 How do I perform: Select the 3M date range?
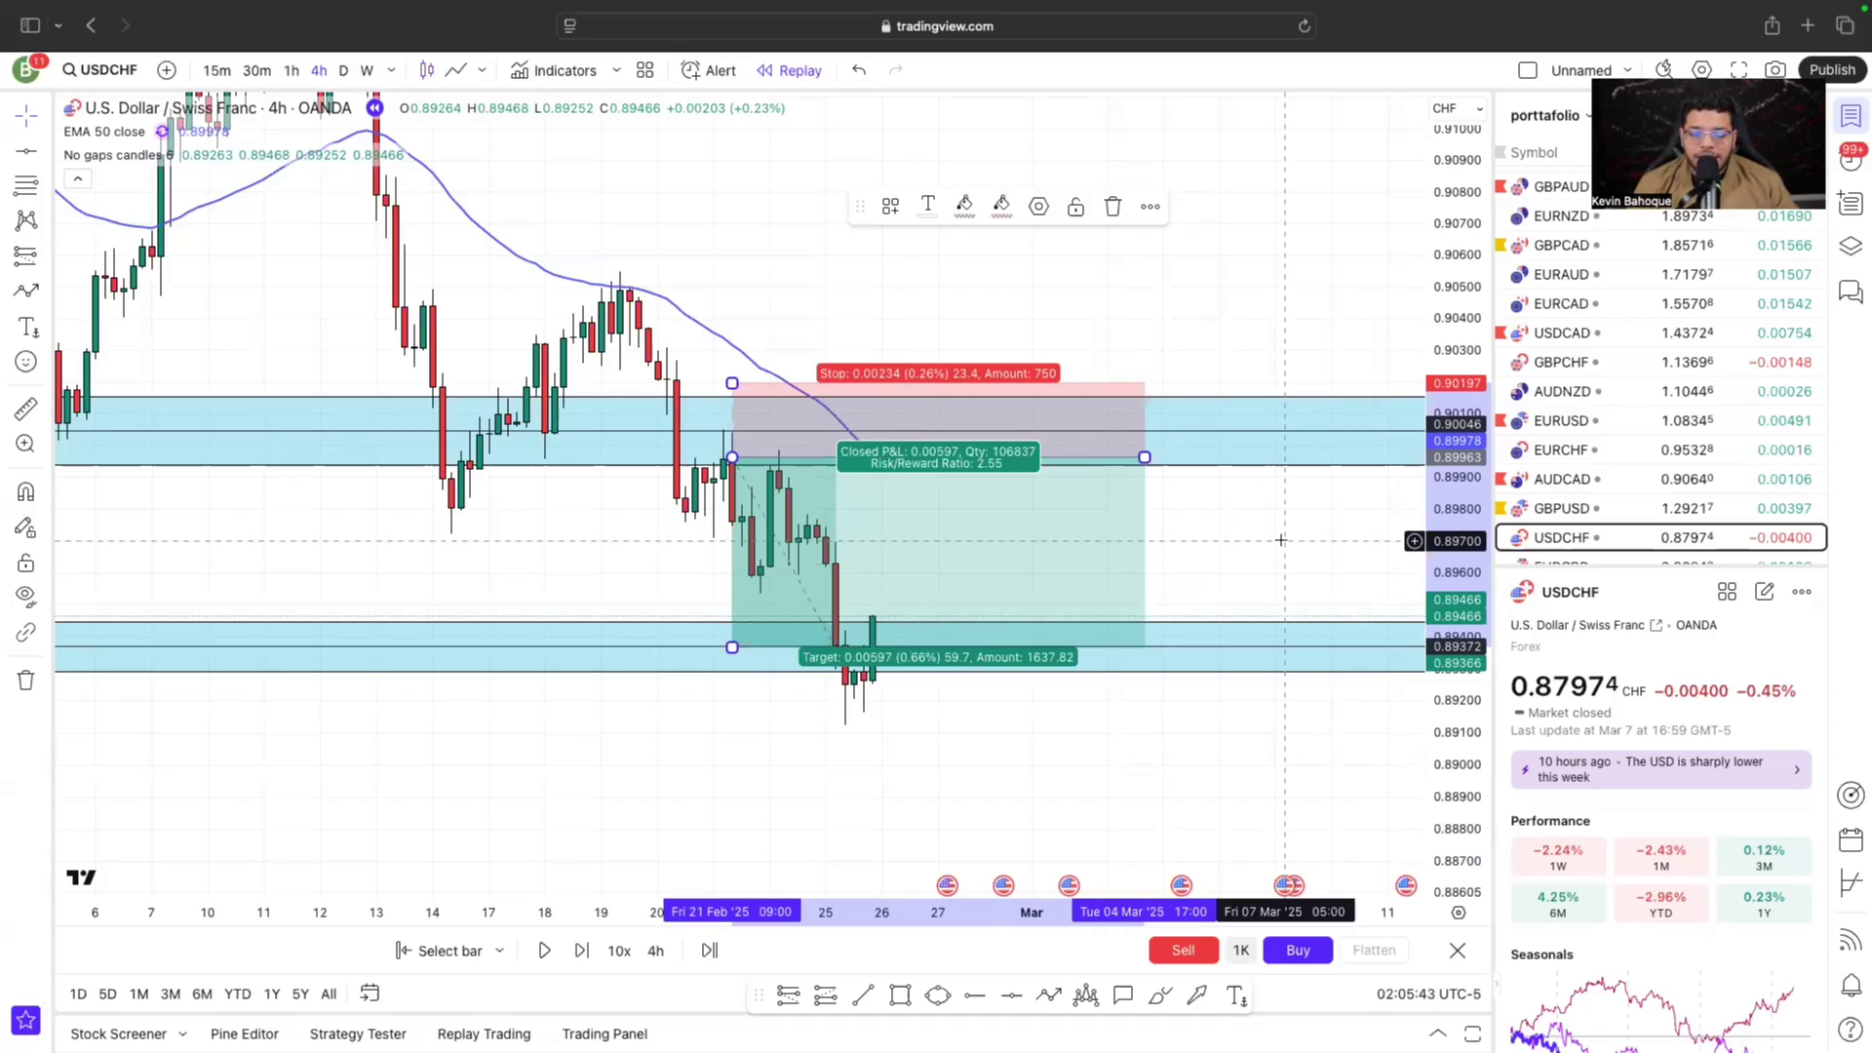171,994
